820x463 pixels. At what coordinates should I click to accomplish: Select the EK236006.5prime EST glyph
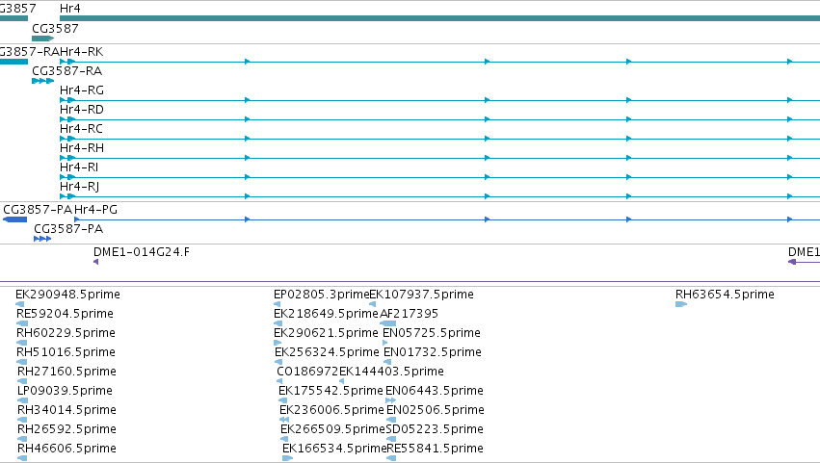[284, 420]
